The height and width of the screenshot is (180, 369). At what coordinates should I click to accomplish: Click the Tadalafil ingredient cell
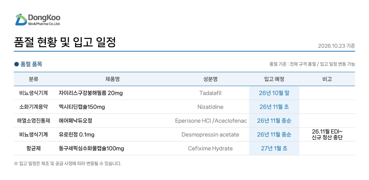[210, 93]
